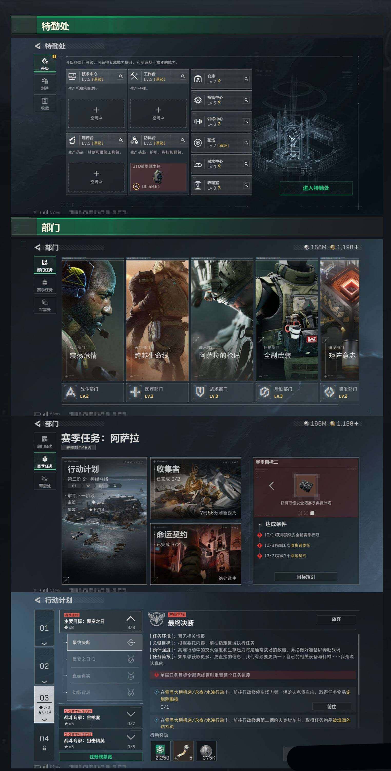The width and height of the screenshot is (391, 771).
Task: Select completed mission 幻影背后
Action: point(105,692)
